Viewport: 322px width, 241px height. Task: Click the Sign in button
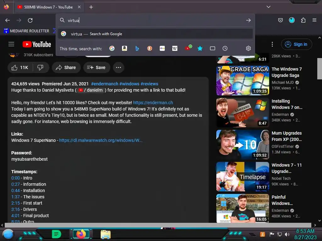(297, 44)
